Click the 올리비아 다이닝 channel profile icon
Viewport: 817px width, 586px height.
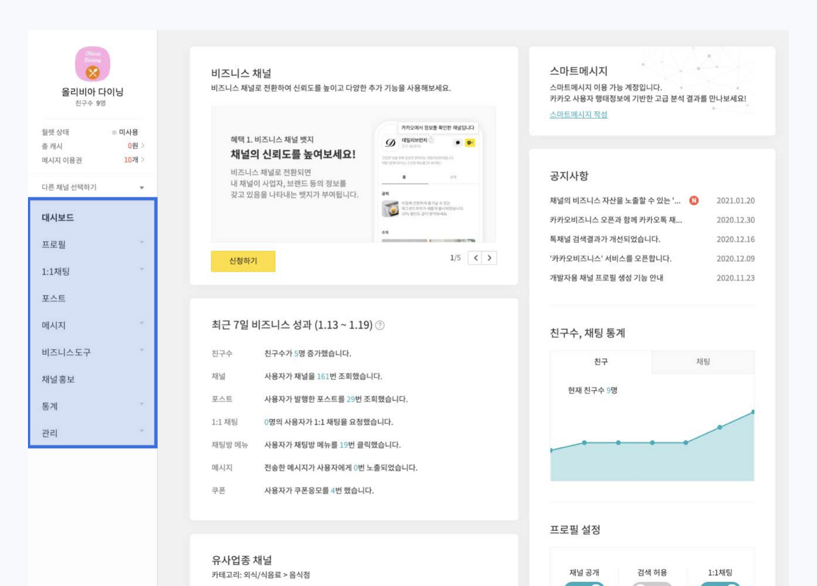pyautogui.click(x=93, y=64)
